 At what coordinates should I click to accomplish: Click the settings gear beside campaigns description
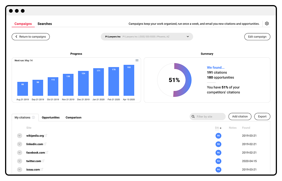pos(267,23)
